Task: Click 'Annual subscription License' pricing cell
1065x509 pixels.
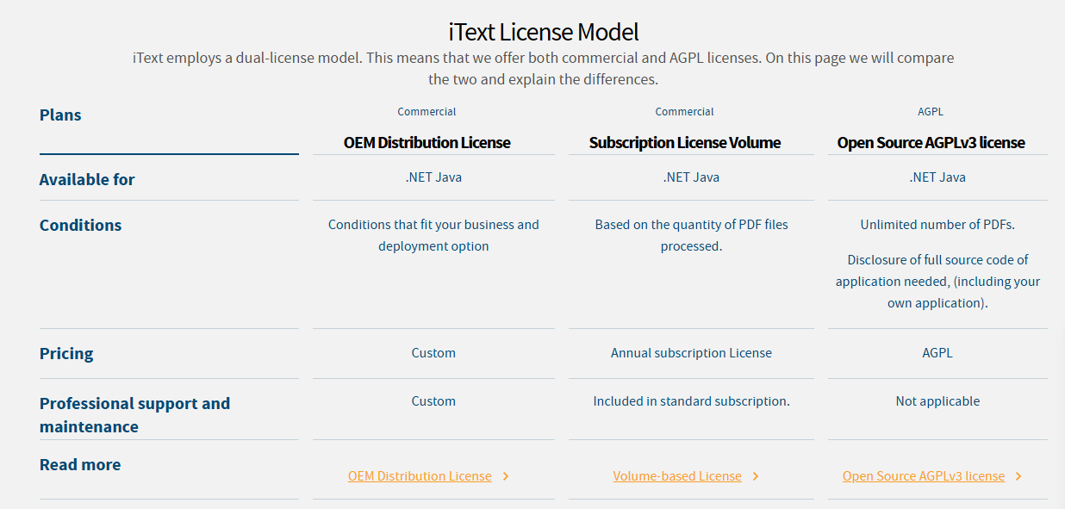Action: [691, 353]
